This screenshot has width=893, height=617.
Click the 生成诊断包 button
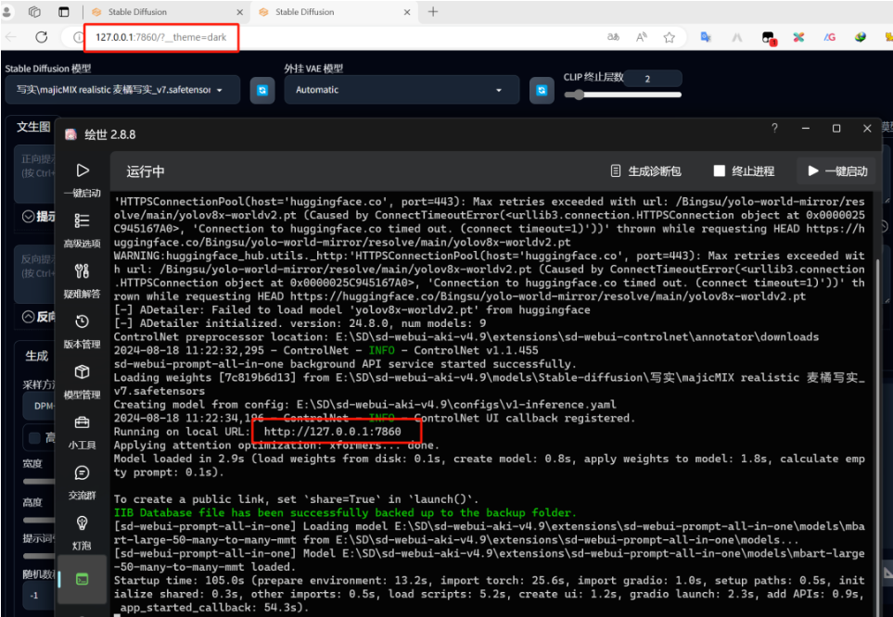click(646, 171)
